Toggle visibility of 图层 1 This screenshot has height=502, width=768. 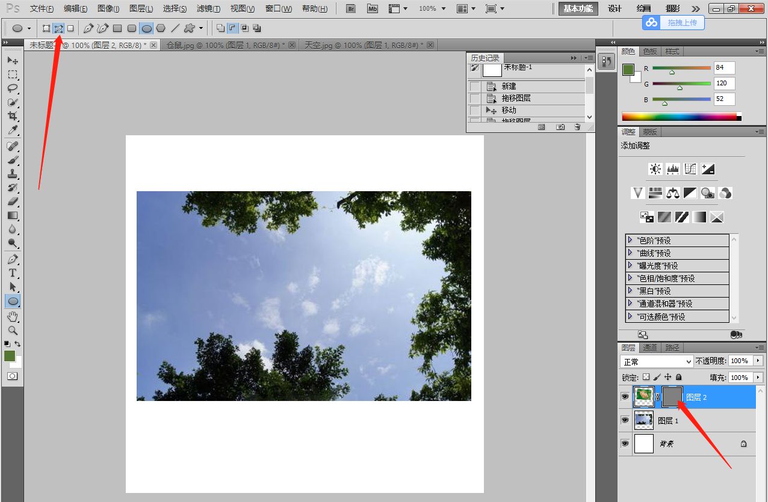point(625,420)
